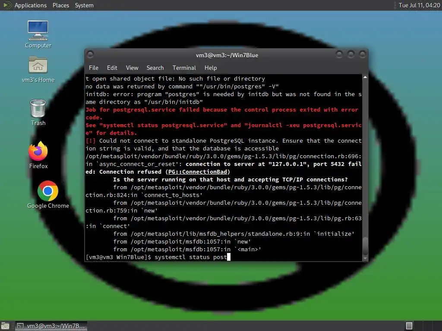Click the terminal scrollbar up arrow
This screenshot has width=442, height=331.
(365, 77)
